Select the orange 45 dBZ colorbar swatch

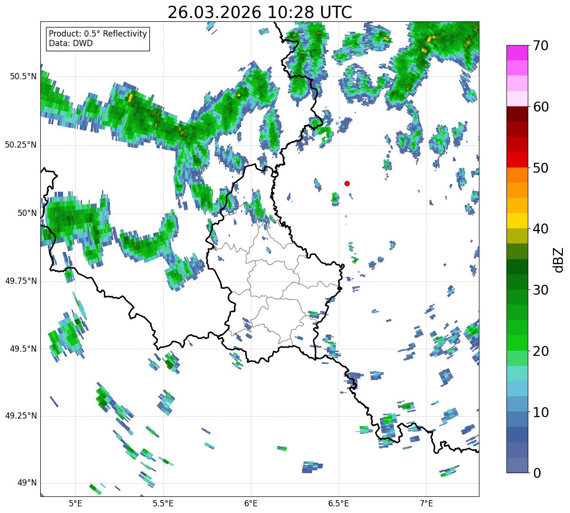tap(517, 190)
